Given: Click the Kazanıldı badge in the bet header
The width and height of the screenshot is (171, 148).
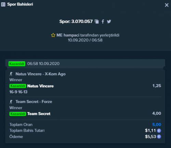Looking at the screenshot, I should click(x=17, y=64).
